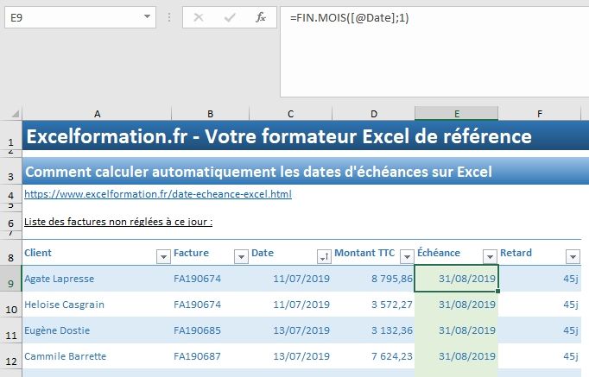Select the Select All corner triangle
The height and width of the screenshot is (377, 589).
[x=11, y=114]
